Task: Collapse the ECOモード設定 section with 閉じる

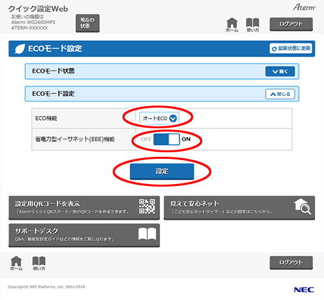Action: click(x=280, y=94)
